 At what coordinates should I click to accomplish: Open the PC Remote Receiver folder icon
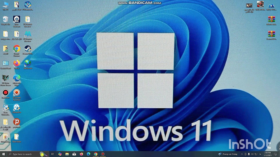pyautogui.click(x=28, y=21)
